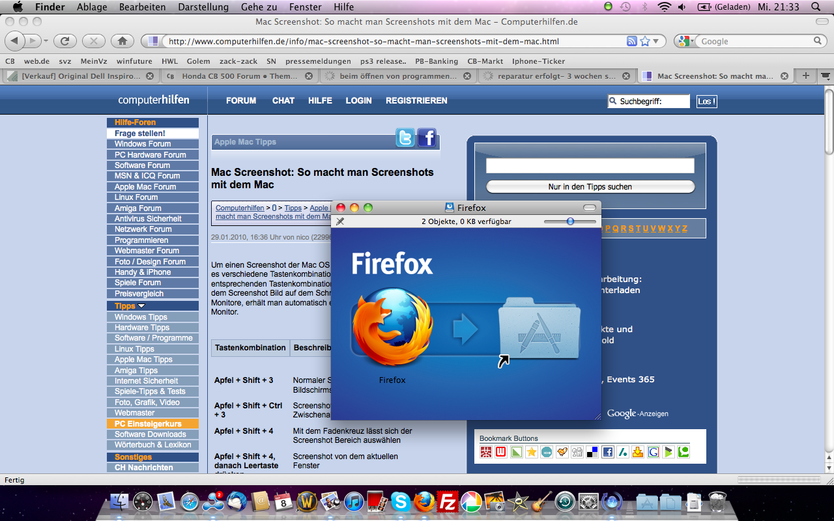Go to the Home page button
This screenshot has height=521, width=834.
(122, 41)
